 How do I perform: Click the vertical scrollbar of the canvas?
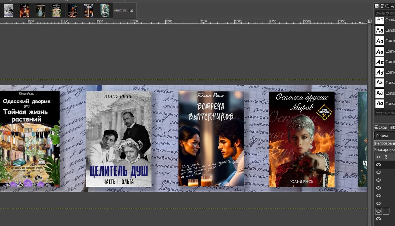[370, 125]
